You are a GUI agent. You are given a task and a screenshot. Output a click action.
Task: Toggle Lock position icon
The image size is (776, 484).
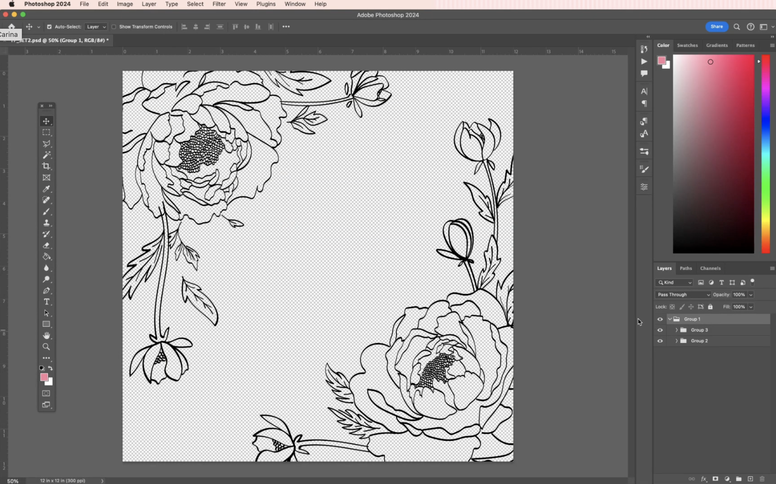point(691,307)
